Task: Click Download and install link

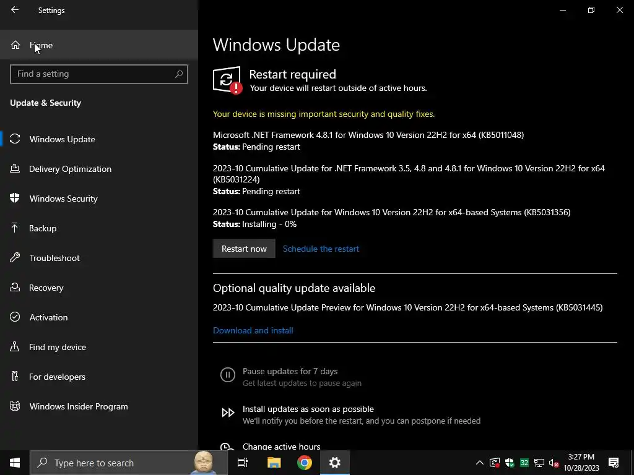Action: coord(253,330)
